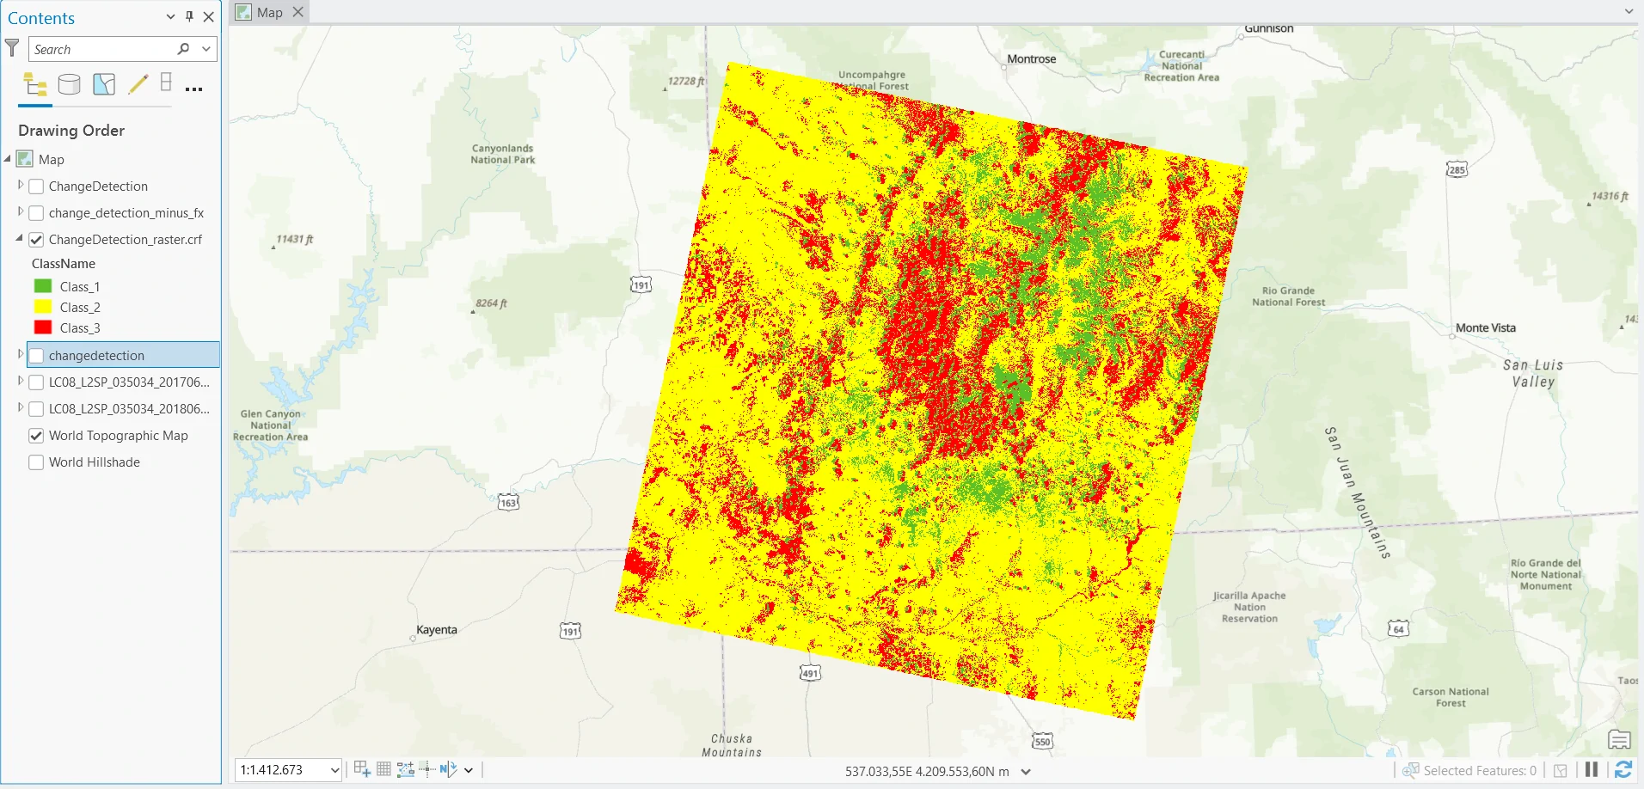The height and width of the screenshot is (789, 1644).
Task: Click the north arrow correction icon
Action: 448,769
